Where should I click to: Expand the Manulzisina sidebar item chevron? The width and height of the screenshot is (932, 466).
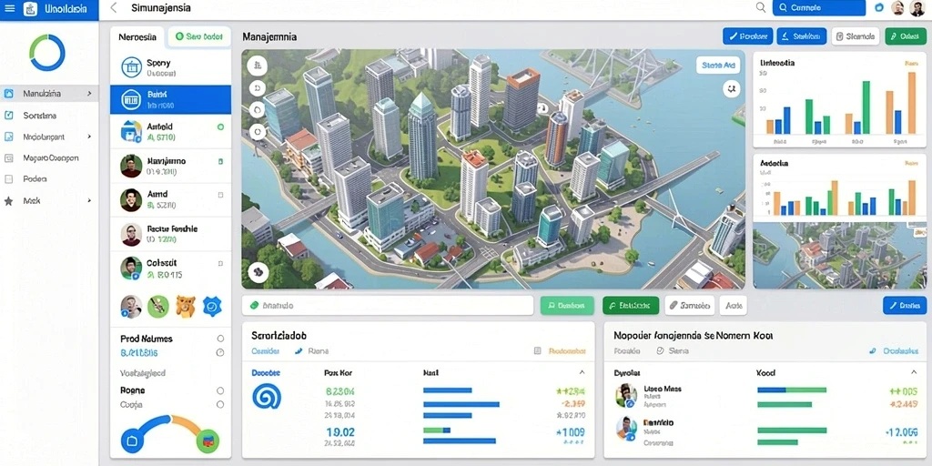tap(89, 94)
